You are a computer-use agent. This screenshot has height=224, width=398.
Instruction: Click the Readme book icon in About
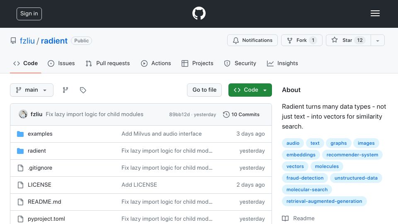tap(285, 219)
